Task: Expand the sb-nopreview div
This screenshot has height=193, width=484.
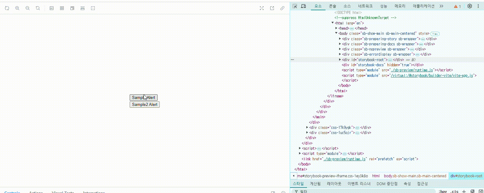Action: (340, 49)
